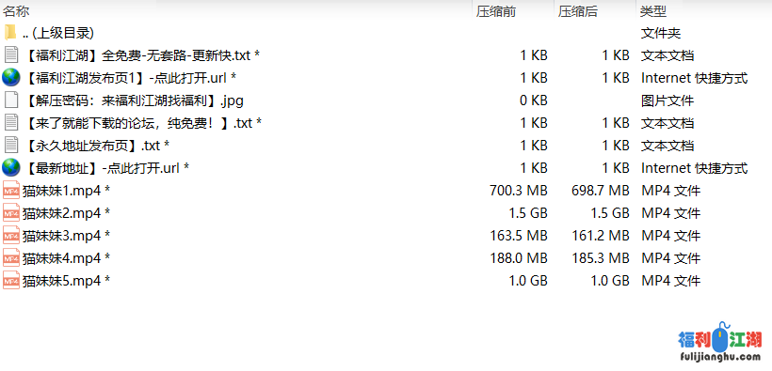Screen dimensions: 772x371
Task: Click text icon of 来了就能下载的论坛 txt file
Action: [x=10, y=123]
